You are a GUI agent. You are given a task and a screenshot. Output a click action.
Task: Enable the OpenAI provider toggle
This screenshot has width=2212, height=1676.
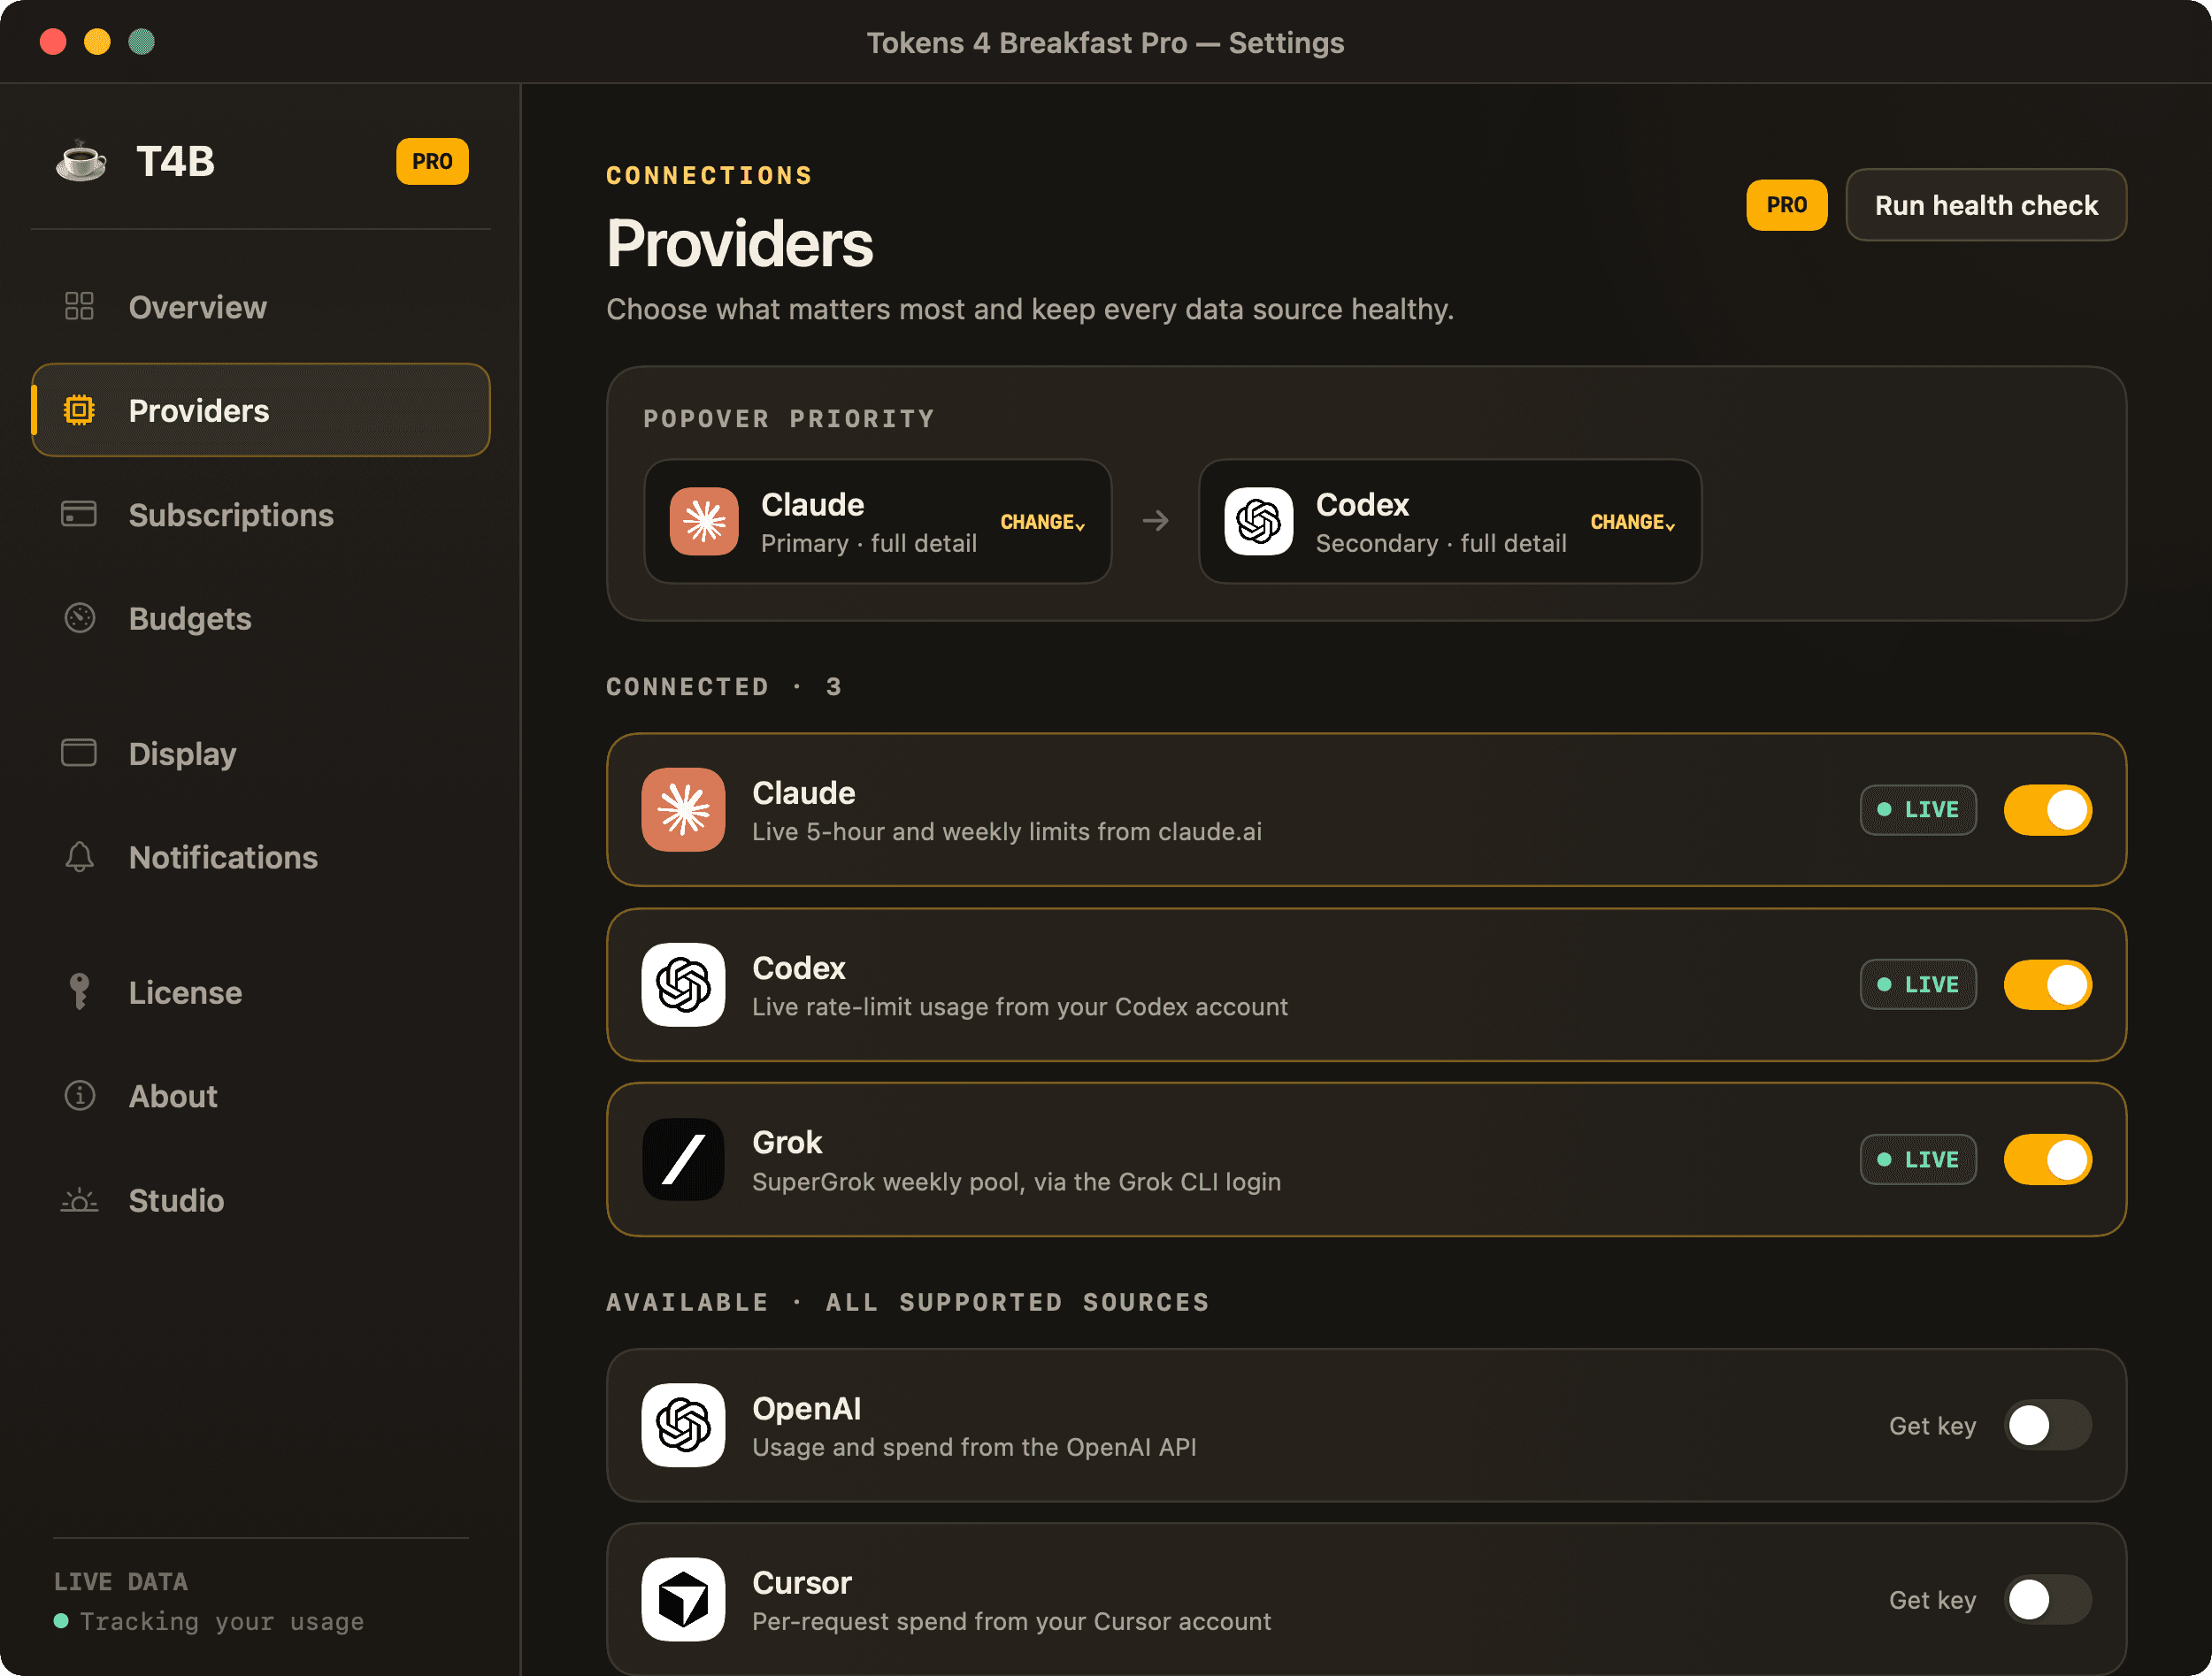tap(2047, 1425)
